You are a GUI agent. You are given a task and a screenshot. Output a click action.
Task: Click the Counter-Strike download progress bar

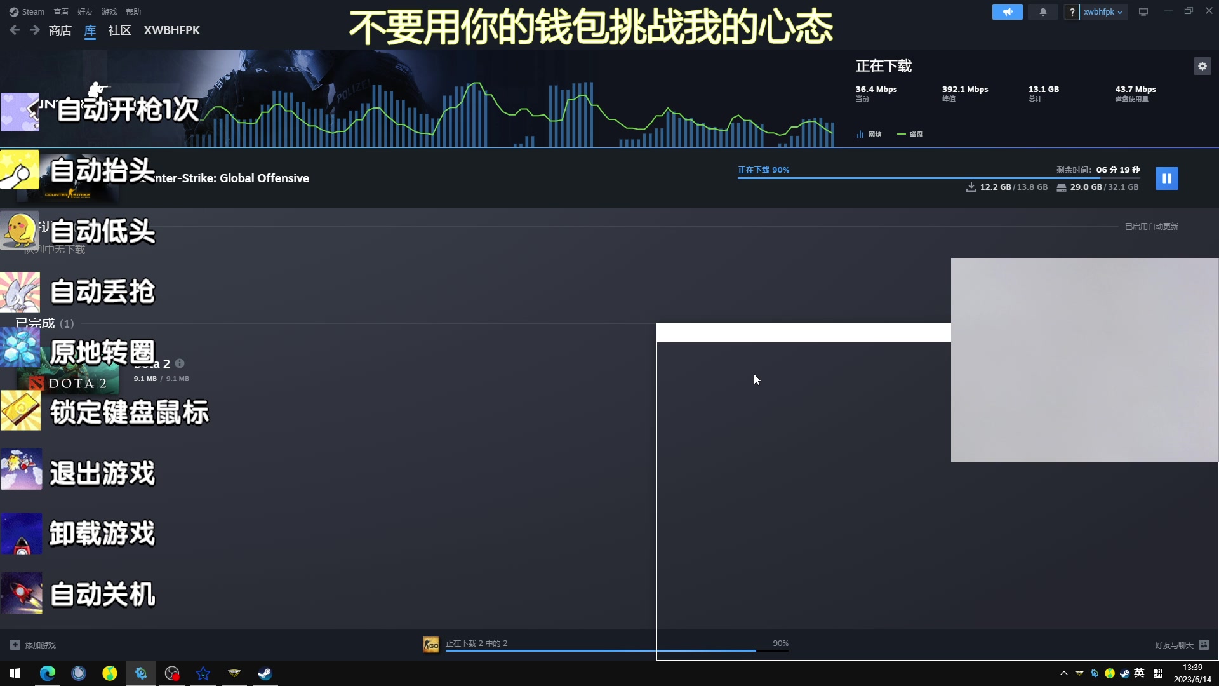[938, 178]
